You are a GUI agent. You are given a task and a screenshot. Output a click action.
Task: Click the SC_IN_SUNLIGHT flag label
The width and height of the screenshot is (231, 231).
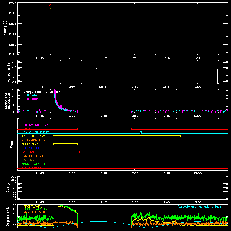(33, 136)
